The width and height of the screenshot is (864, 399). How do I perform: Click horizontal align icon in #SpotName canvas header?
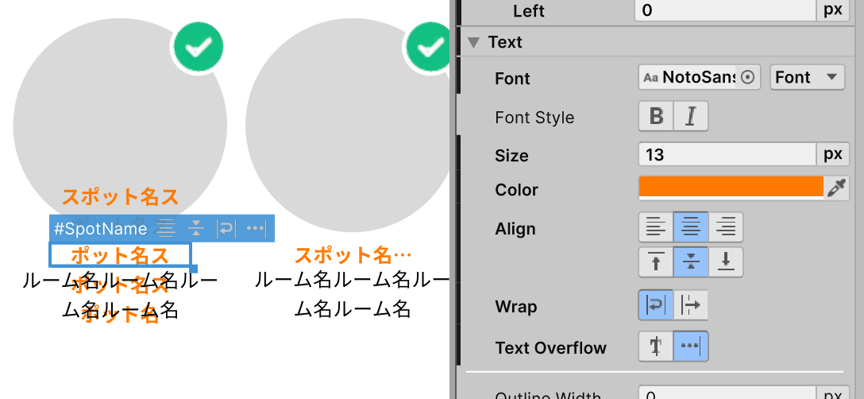[166, 229]
